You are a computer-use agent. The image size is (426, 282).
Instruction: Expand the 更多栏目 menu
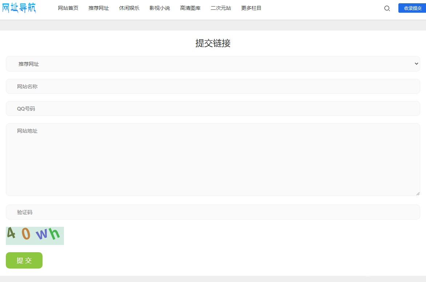(251, 8)
